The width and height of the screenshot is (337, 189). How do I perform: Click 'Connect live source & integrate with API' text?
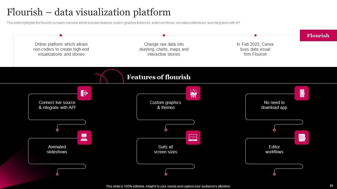point(57,105)
